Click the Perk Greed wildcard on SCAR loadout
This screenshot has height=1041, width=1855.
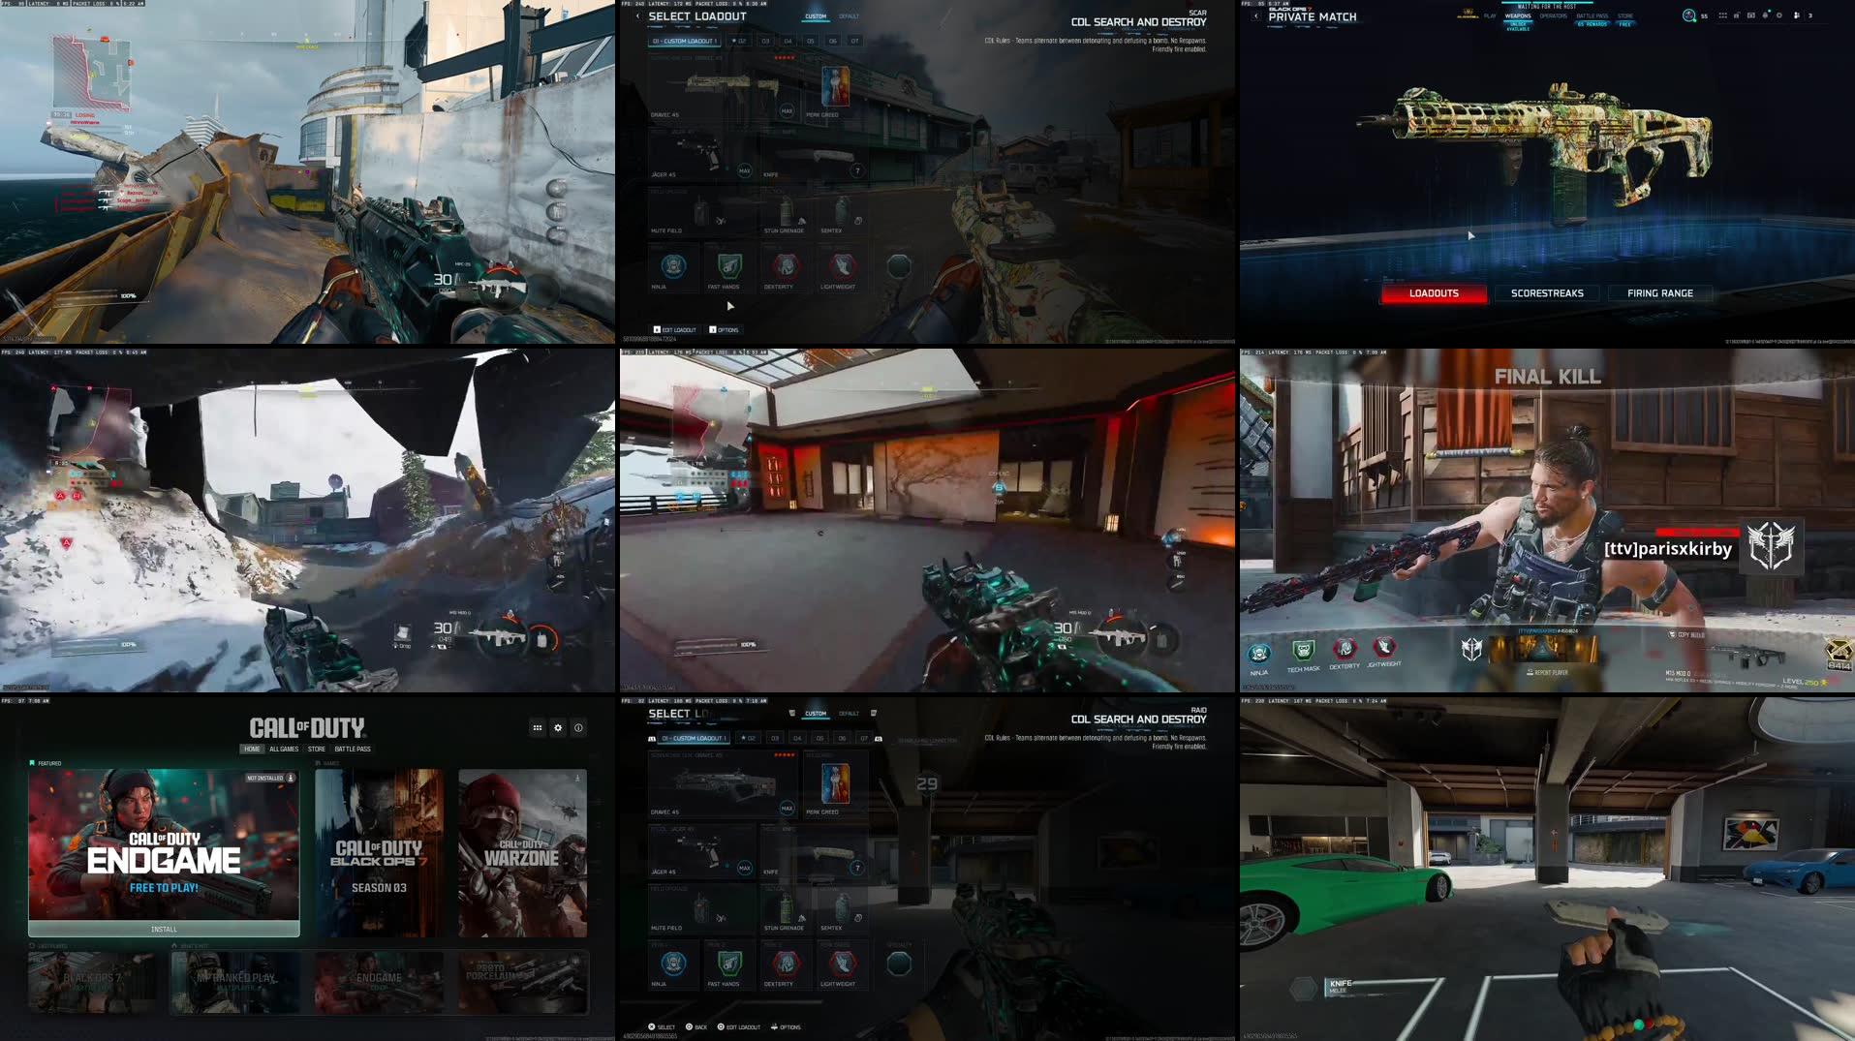click(x=835, y=88)
